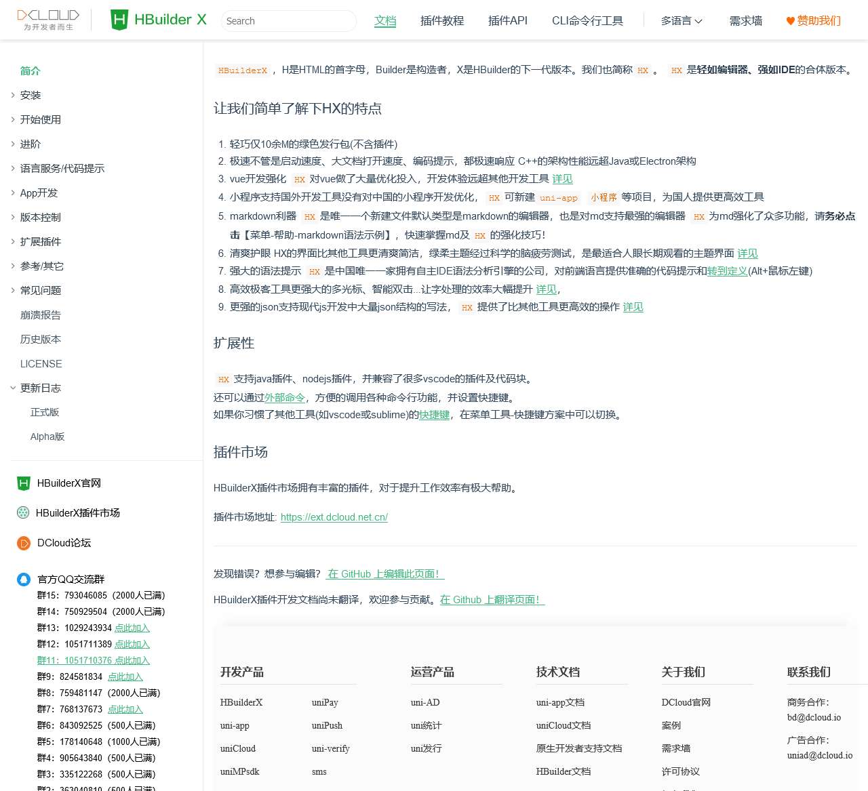
Task: Open footer 许可协议 link
Action: [x=681, y=772]
